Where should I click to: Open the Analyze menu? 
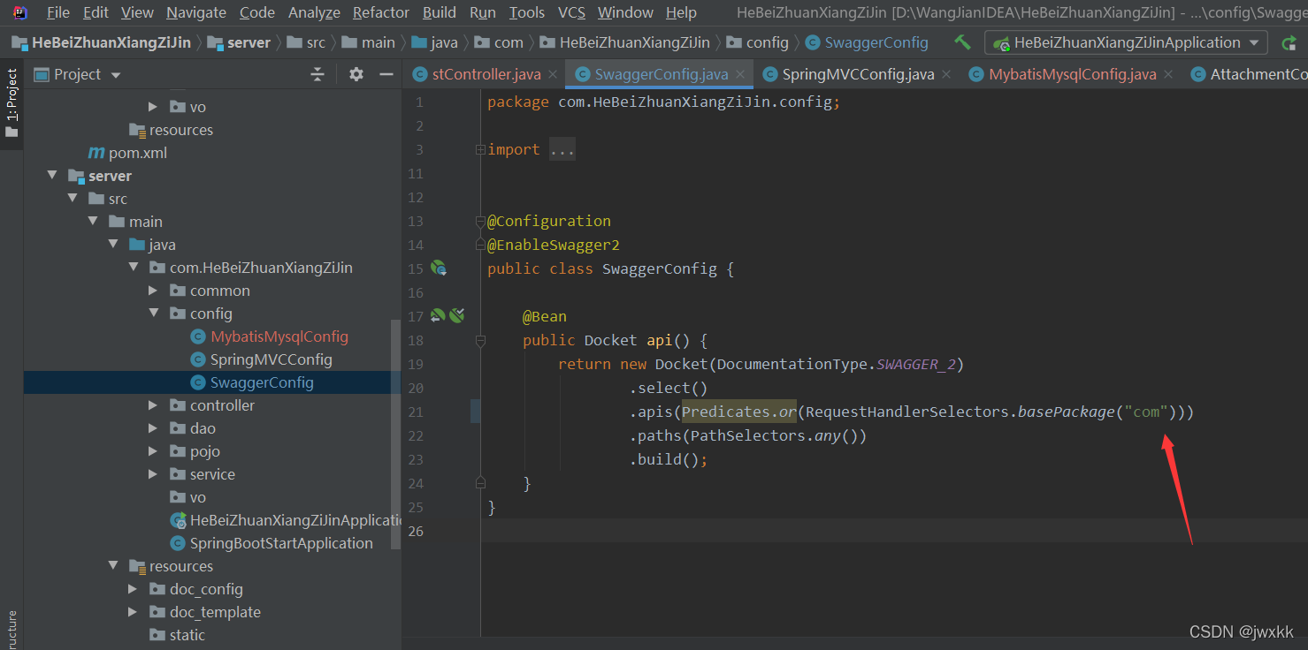coord(314,12)
